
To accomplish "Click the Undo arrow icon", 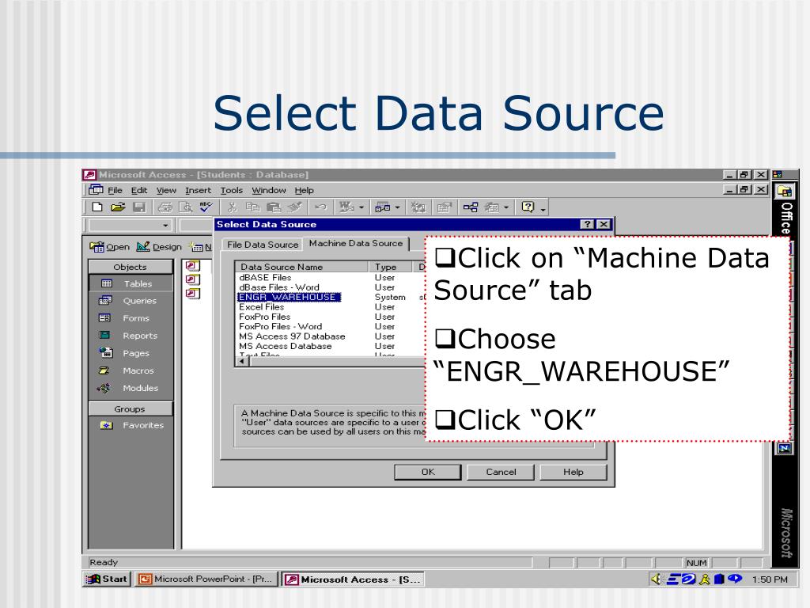I will tap(320, 207).
